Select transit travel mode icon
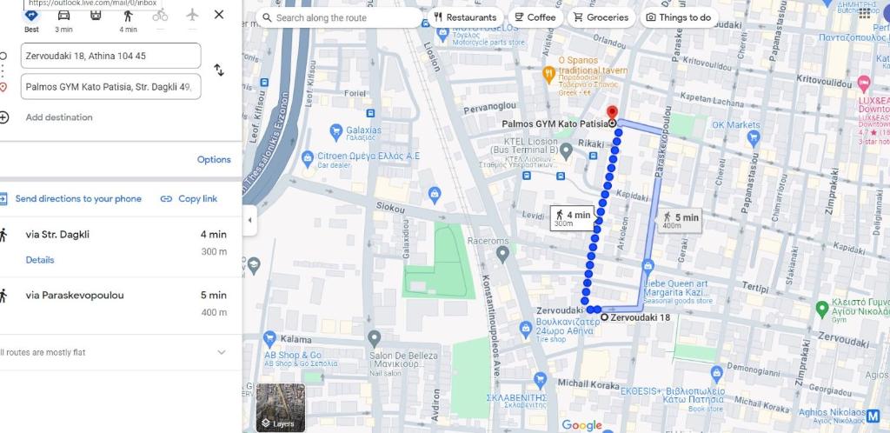This screenshot has width=890, height=433. pos(96,16)
